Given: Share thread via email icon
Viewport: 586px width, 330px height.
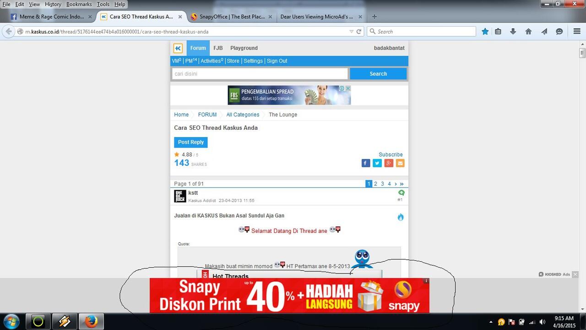Looking at the screenshot, I should coord(400,163).
